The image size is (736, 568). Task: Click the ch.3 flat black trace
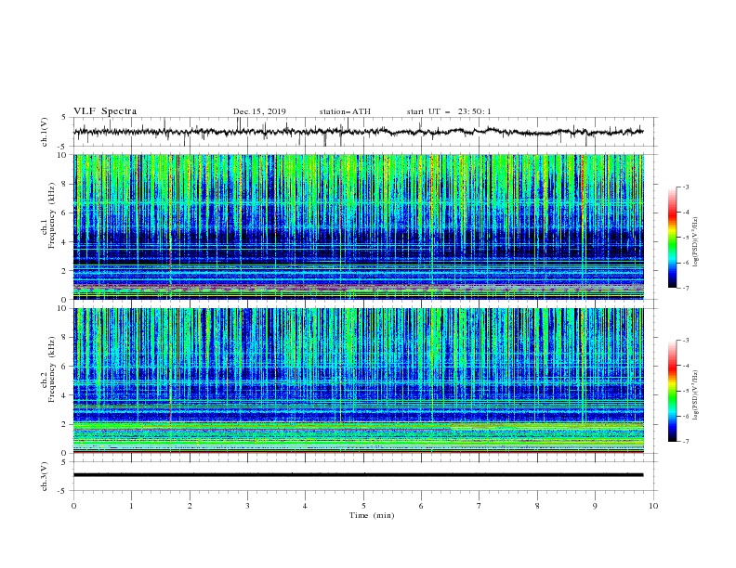pyautogui.click(x=358, y=475)
